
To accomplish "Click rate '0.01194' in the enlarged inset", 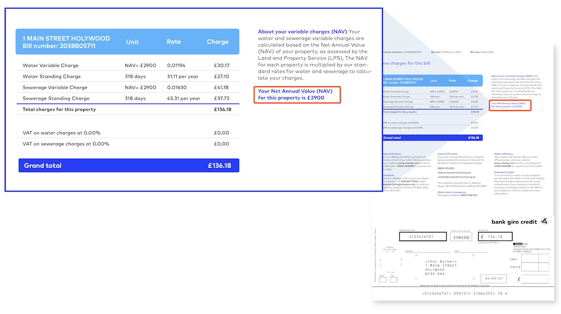I will (176, 65).
